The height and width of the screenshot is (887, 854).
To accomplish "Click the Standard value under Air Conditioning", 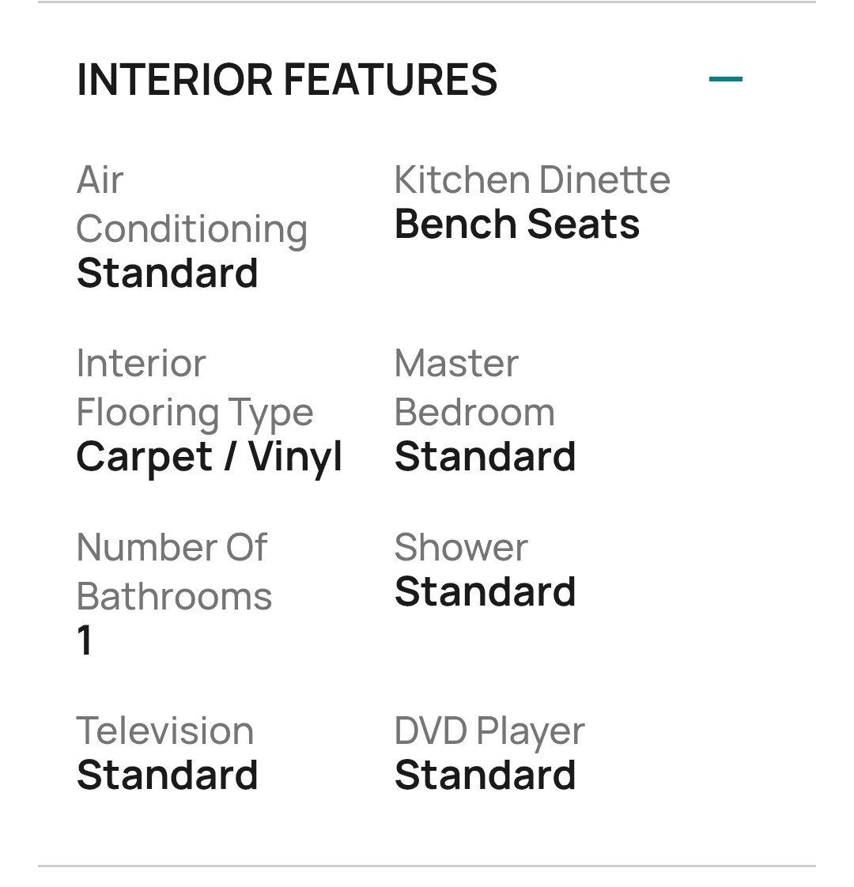I will [167, 273].
